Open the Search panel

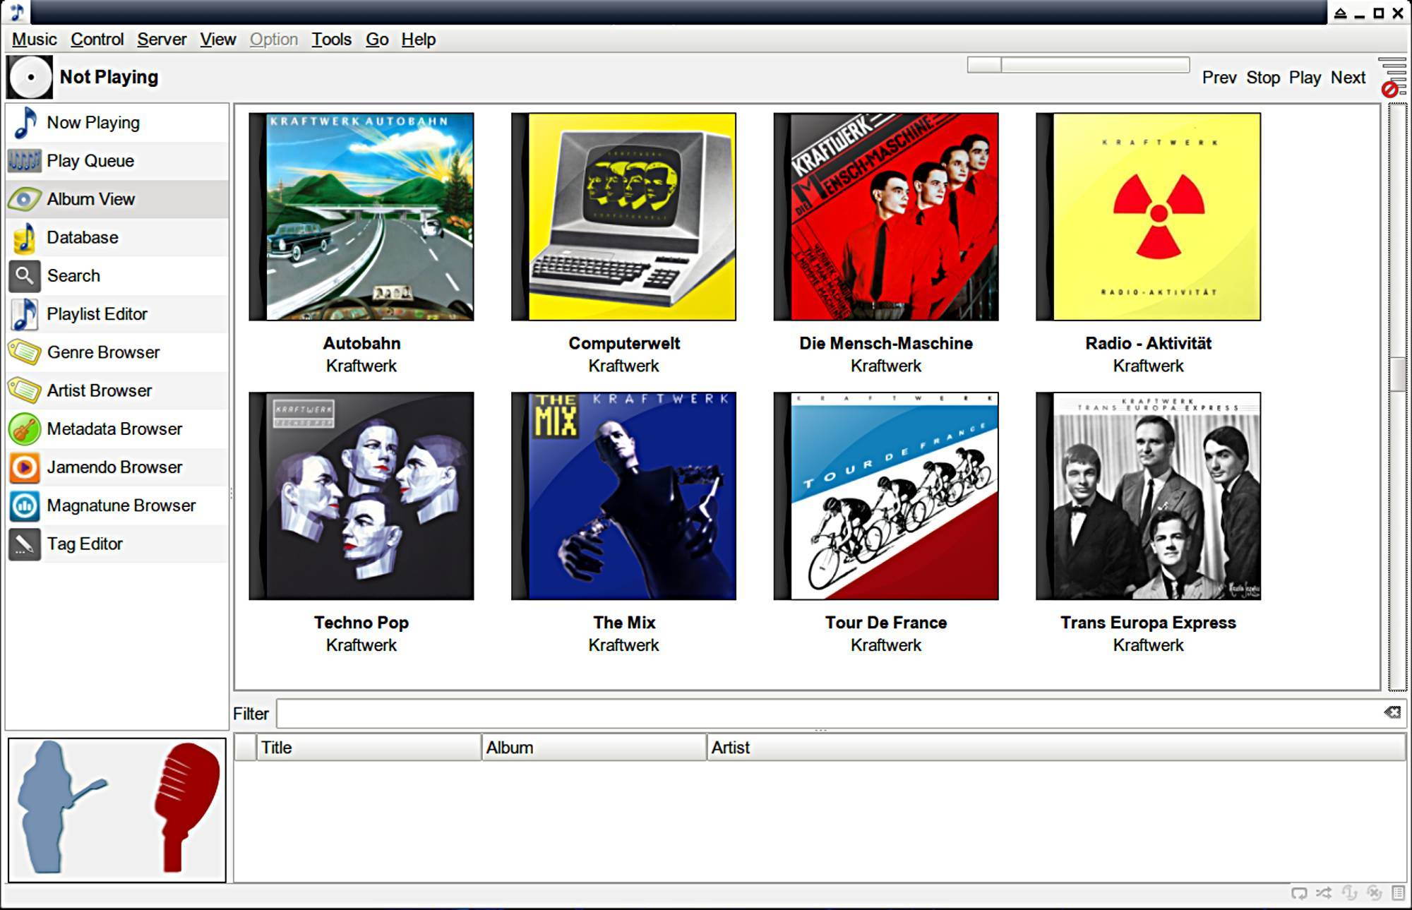point(117,276)
